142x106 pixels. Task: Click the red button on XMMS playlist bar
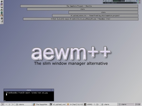(x=140, y=3)
